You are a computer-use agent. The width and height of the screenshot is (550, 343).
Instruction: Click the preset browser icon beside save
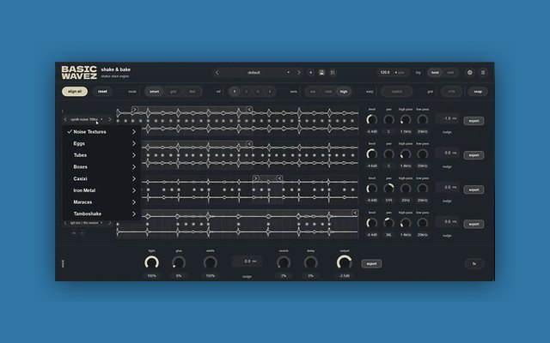point(333,72)
